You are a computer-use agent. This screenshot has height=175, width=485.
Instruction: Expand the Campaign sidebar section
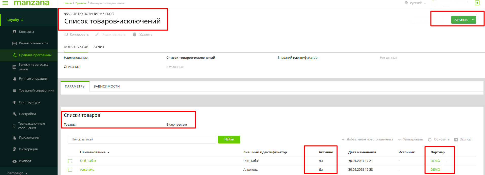click(x=17, y=173)
